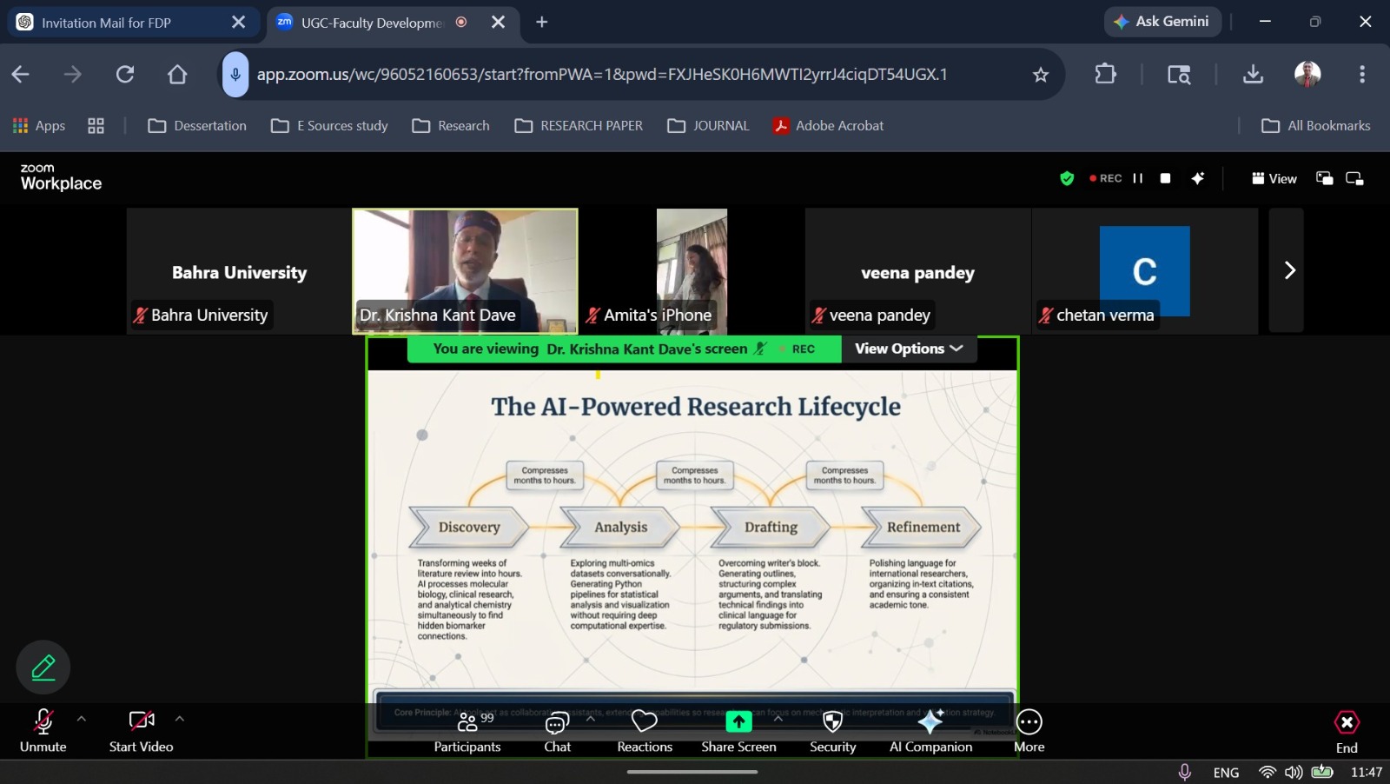The height and width of the screenshot is (784, 1390).
Task: Launch AI Companion sparkle icon
Action: 930,721
